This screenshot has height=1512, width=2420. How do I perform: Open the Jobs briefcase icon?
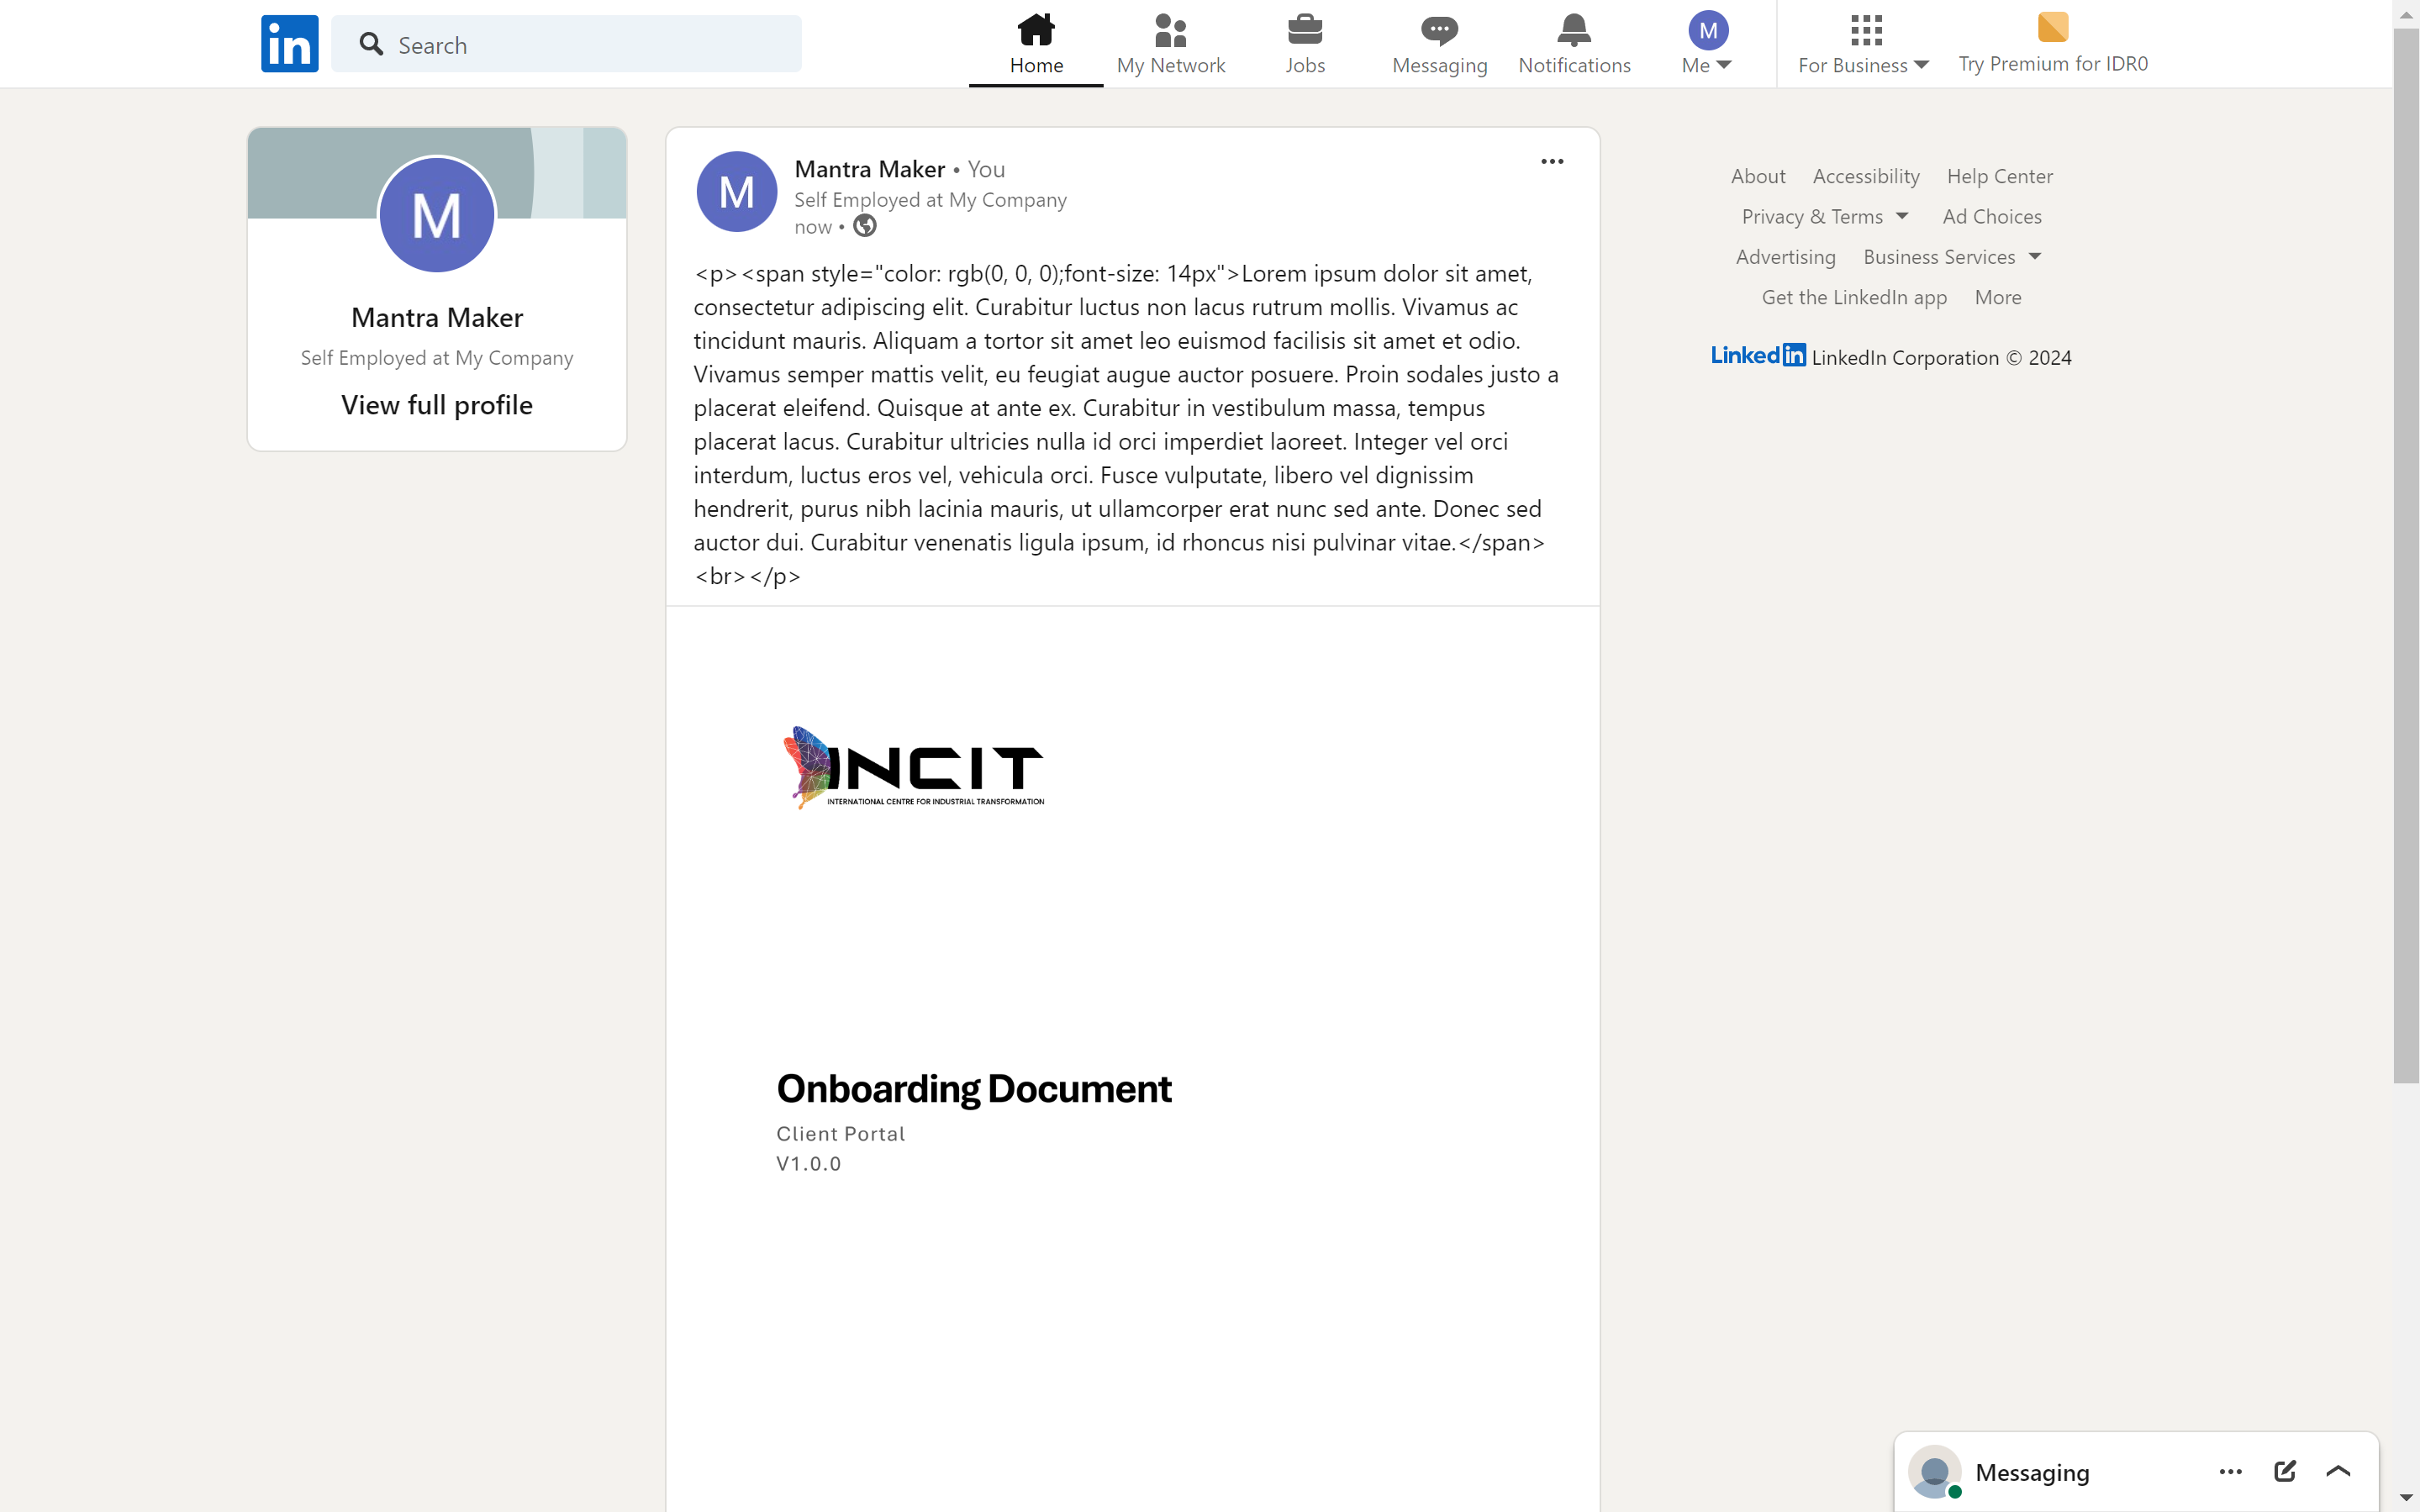1304,30
